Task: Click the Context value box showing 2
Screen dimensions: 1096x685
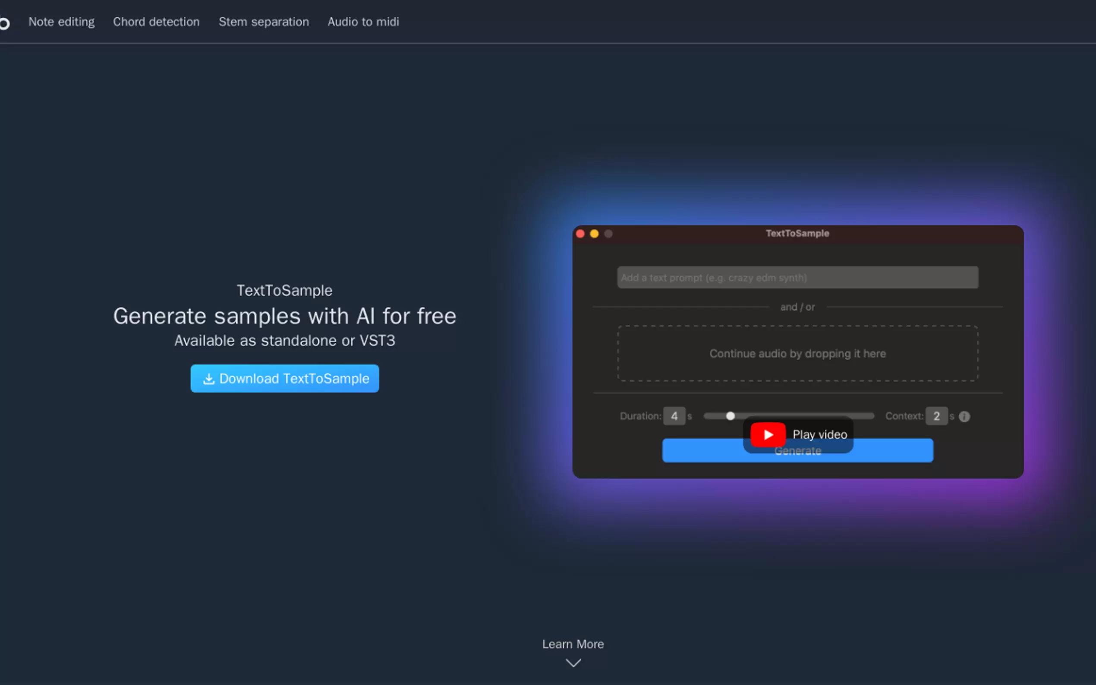Action: (936, 416)
